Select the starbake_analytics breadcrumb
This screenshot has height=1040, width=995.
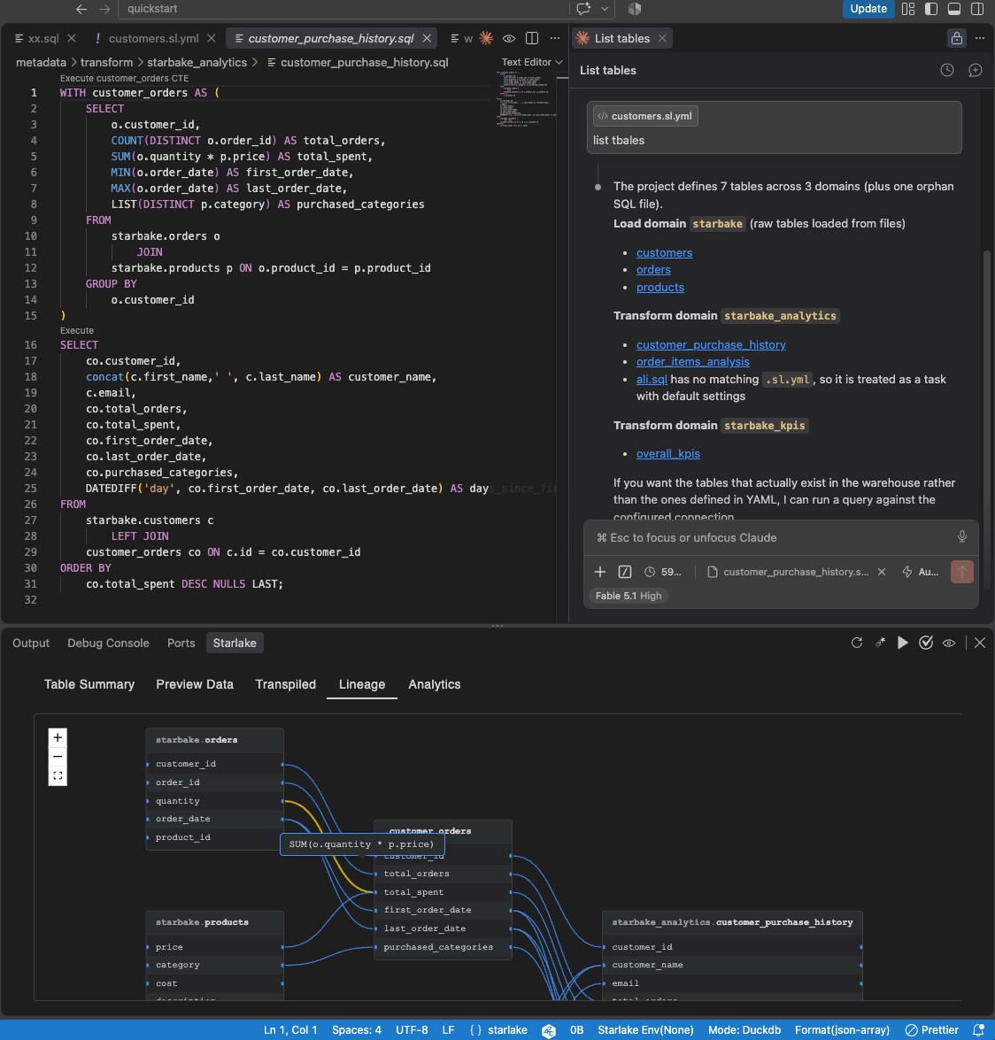[x=197, y=62]
